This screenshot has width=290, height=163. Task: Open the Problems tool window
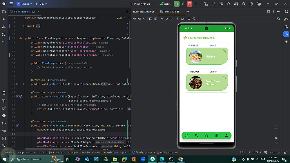(4, 123)
